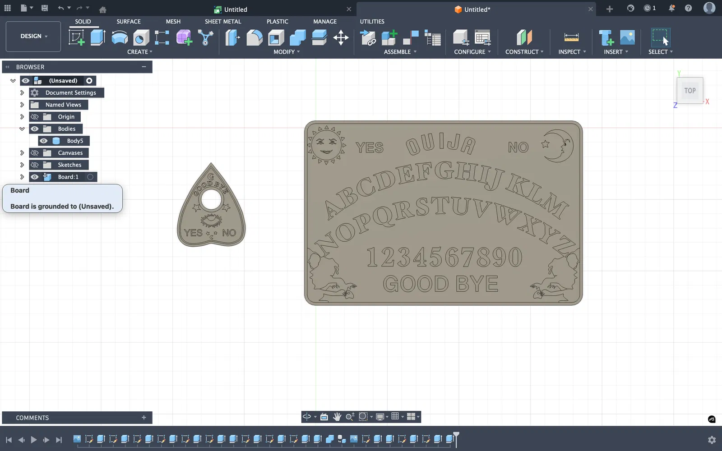The height and width of the screenshot is (451, 722).
Task: Switch to the MESH tab
Action: click(173, 22)
